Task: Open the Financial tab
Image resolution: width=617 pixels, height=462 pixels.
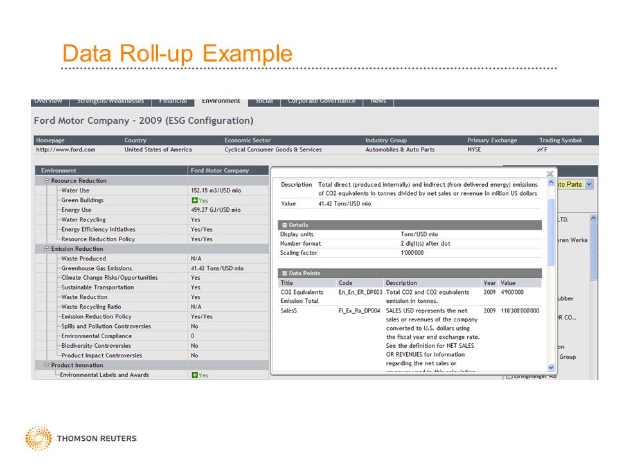Action: click(173, 101)
